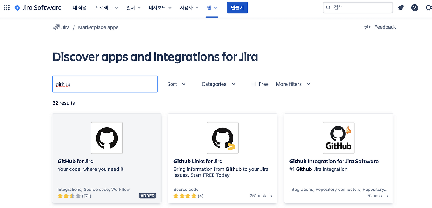Screen dimensions: 432x208
Task: Open the 프로젝트 menu
Action: click(x=107, y=8)
